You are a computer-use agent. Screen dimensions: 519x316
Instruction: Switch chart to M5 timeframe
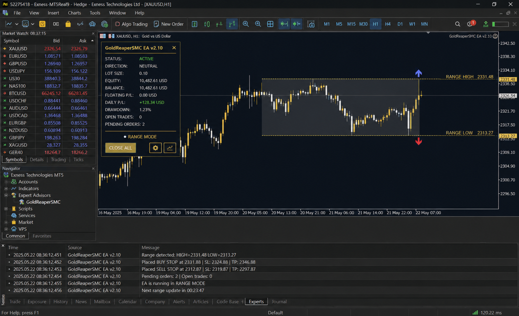tap(339, 24)
